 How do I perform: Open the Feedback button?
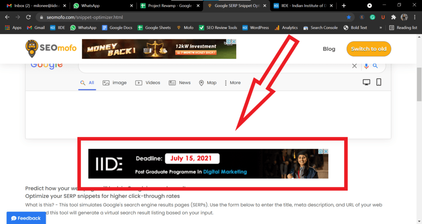point(26,218)
